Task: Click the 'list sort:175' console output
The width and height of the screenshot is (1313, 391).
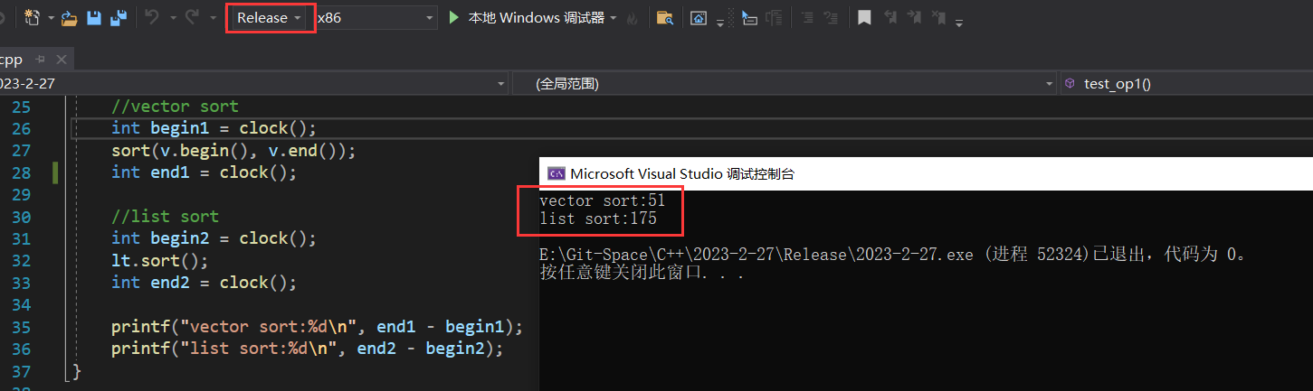Action: 598,219
